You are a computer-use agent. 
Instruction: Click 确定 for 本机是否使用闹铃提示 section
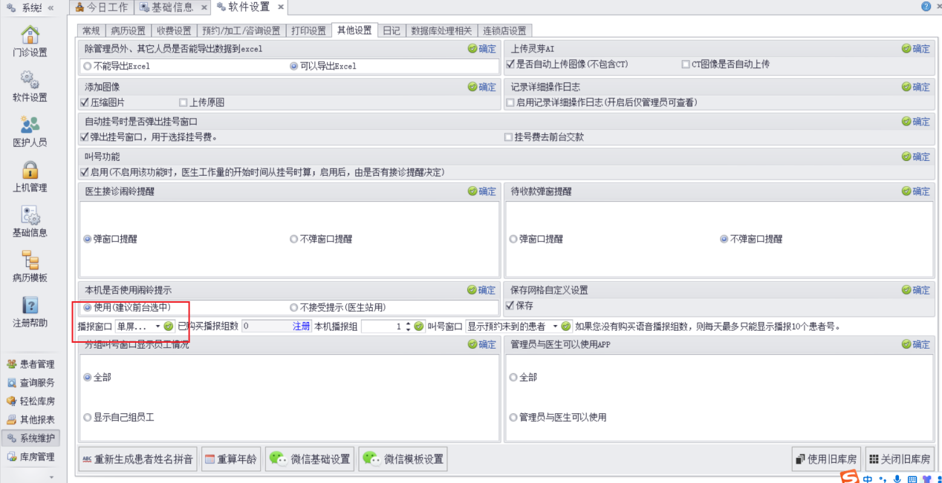coord(482,290)
